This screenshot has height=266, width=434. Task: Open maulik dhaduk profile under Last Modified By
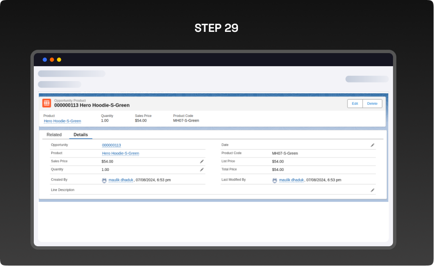(291, 180)
